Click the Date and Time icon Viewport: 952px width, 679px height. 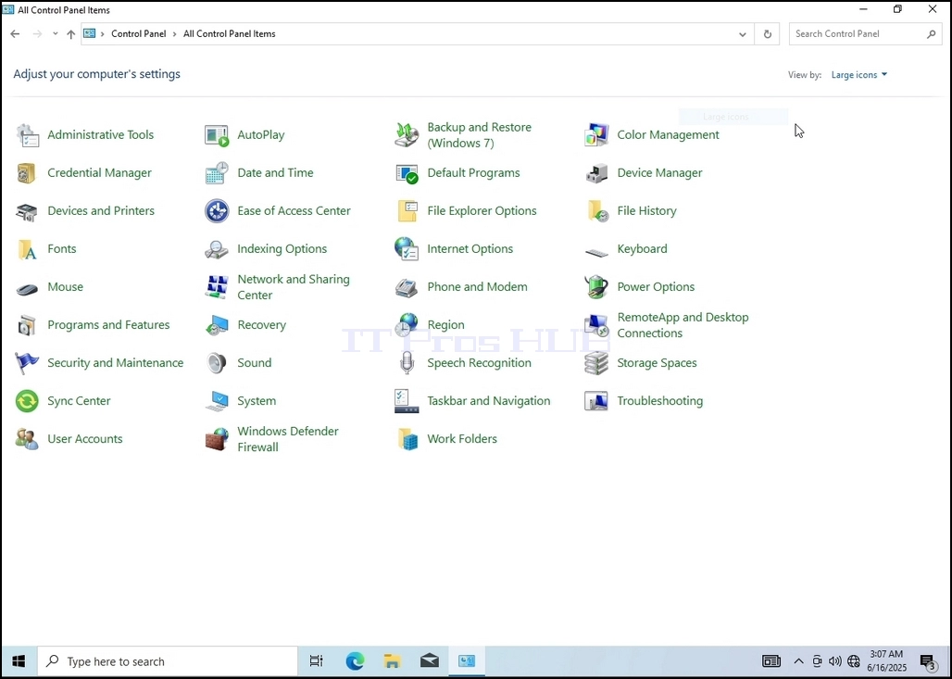pyautogui.click(x=217, y=173)
